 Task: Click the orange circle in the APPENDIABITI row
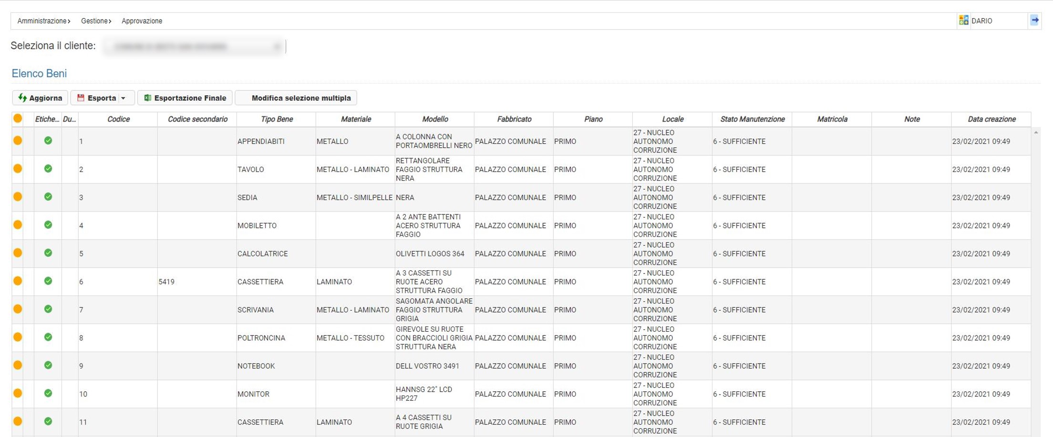(x=18, y=141)
